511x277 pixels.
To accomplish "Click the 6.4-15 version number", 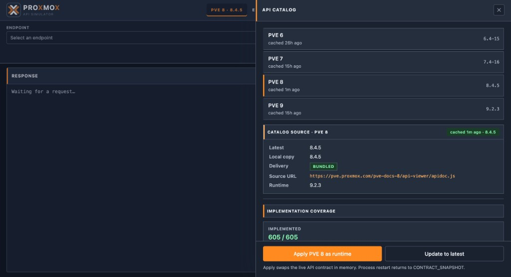I will click(x=491, y=39).
